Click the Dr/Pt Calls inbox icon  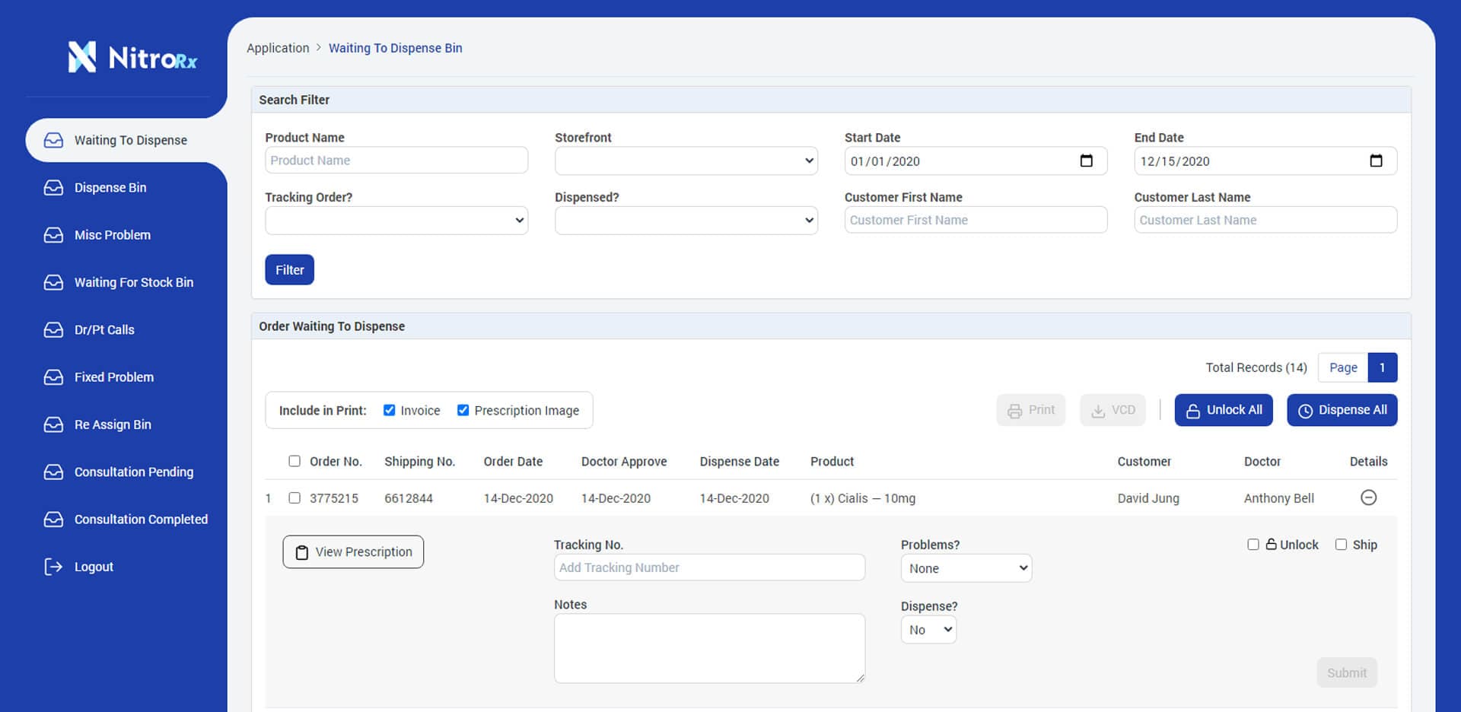pos(53,330)
